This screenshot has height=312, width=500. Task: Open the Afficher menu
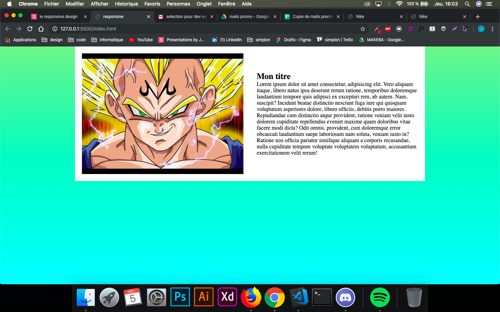(100, 4)
